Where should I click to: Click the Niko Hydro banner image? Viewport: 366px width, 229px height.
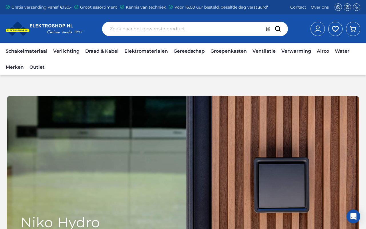(183, 162)
